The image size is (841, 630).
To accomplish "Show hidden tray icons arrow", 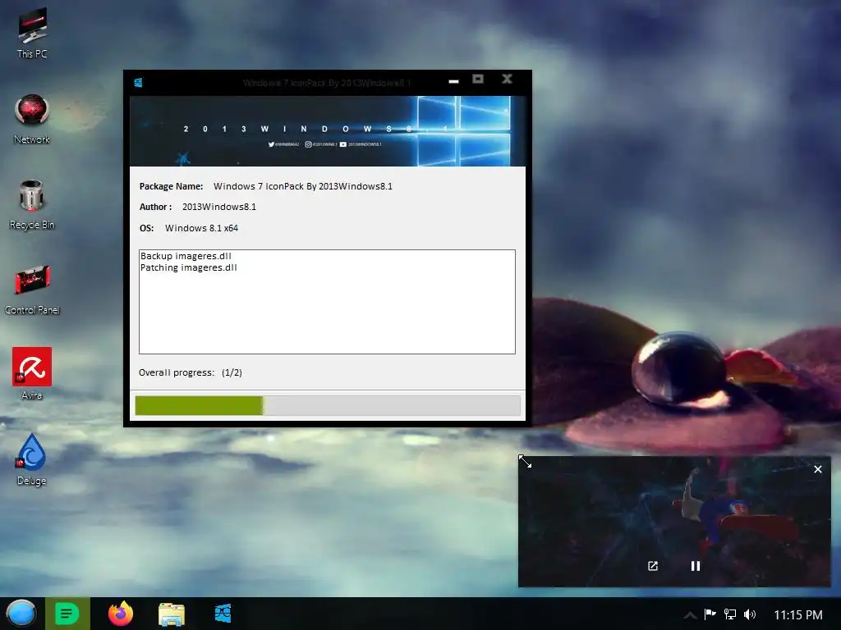I will [x=690, y=614].
